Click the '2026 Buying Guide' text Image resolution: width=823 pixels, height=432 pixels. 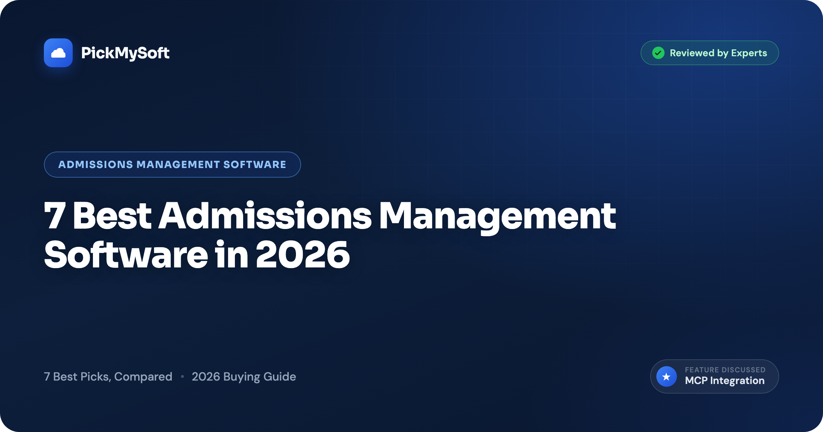click(x=244, y=376)
